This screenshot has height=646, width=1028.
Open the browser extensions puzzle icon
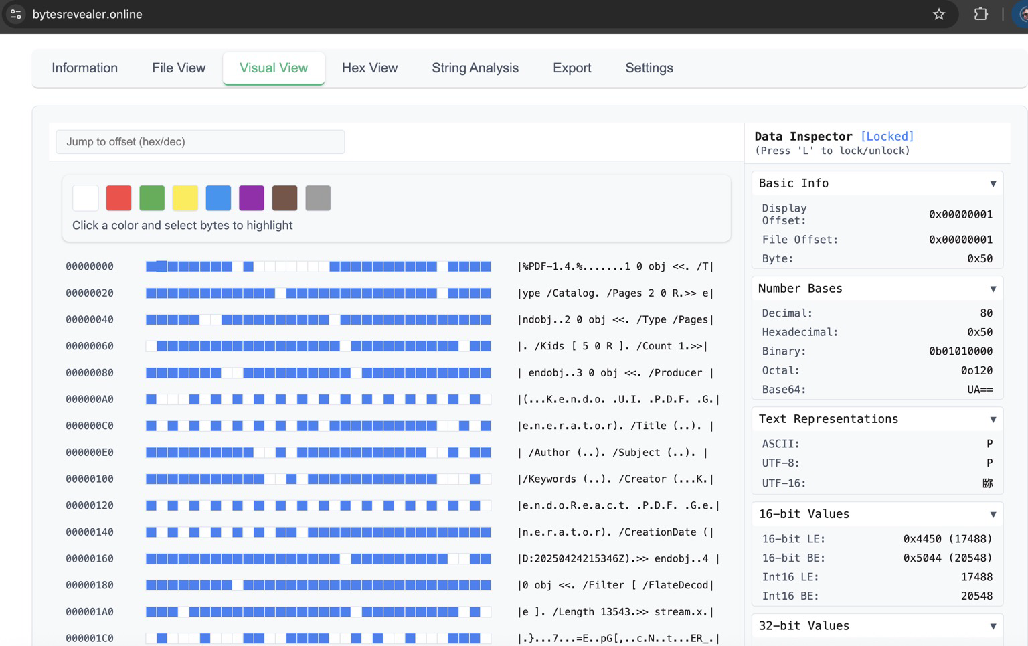pos(980,14)
